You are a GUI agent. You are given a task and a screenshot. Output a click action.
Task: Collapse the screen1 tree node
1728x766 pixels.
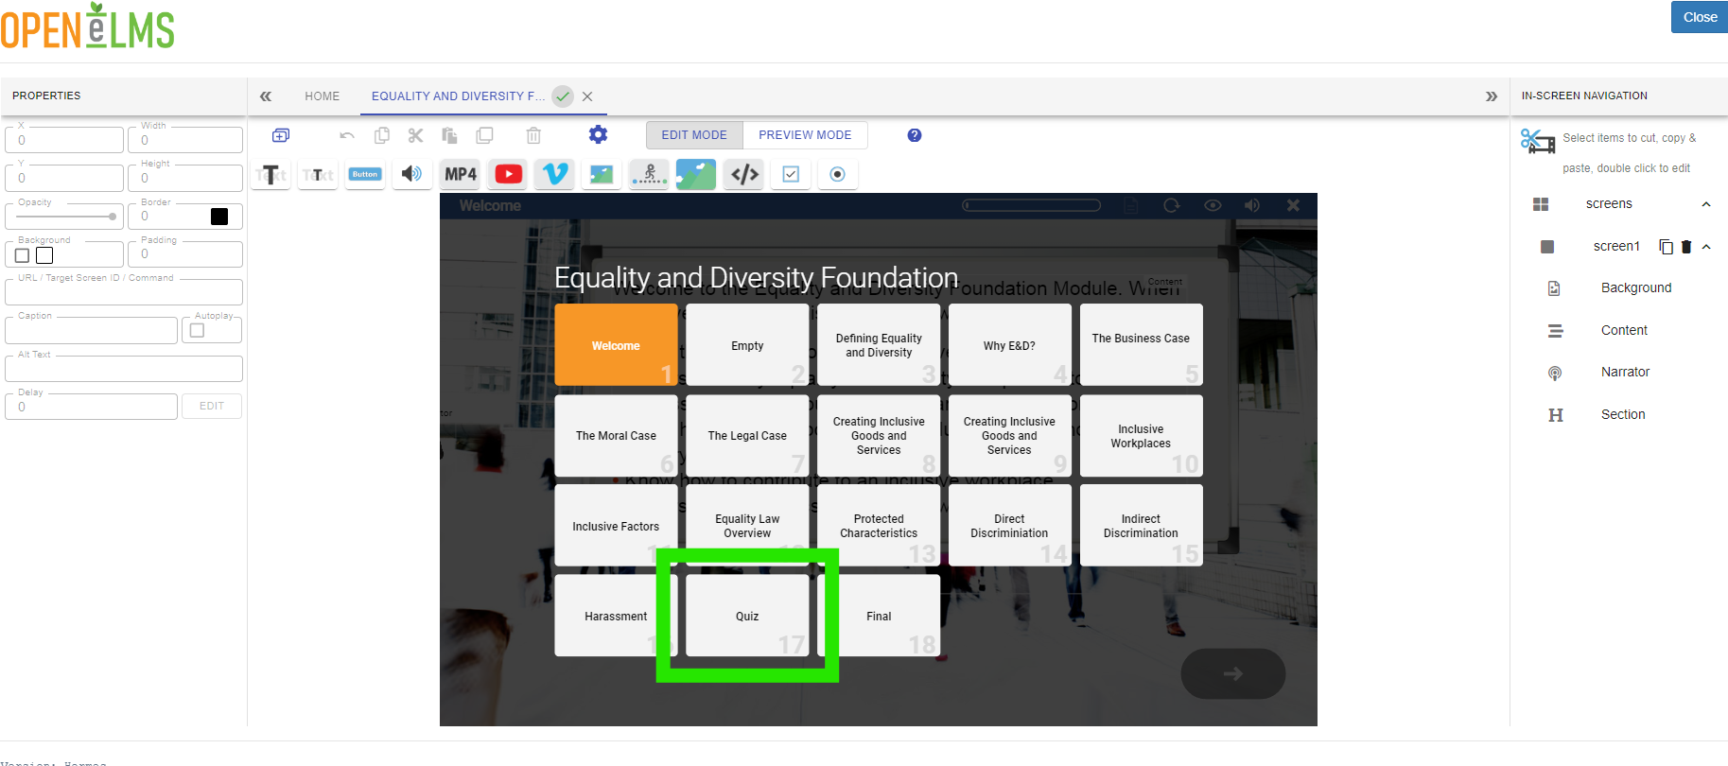click(1706, 247)
